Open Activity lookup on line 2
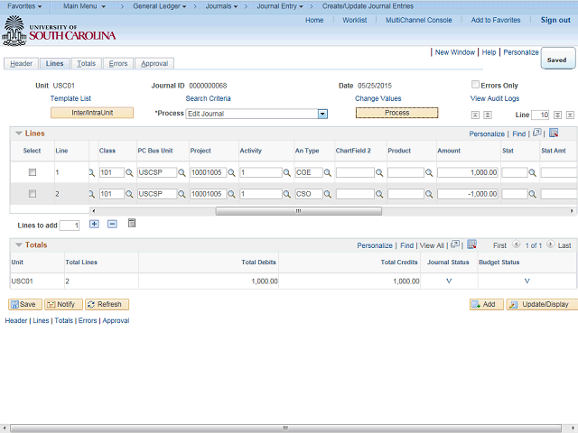This screenshot has height=433, width=578. (287, 194)
